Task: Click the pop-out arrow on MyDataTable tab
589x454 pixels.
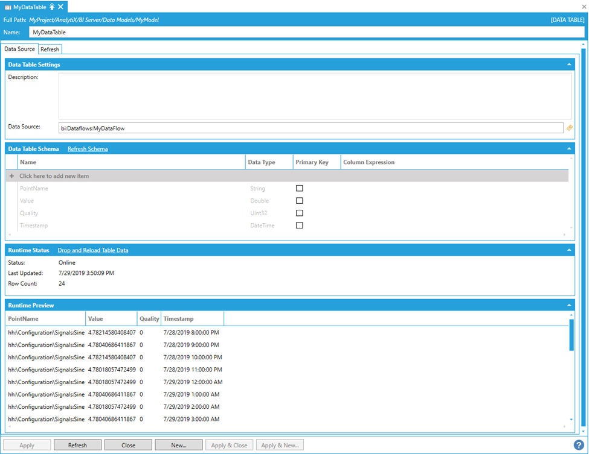Action: pos(53,6)
